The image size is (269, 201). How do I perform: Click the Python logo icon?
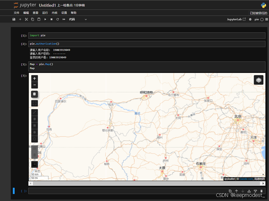[263, 5]
